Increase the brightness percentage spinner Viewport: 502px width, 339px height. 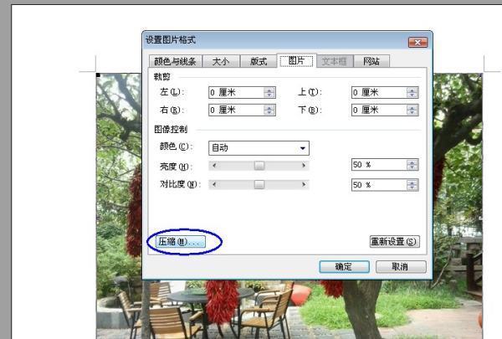point(412,162)
